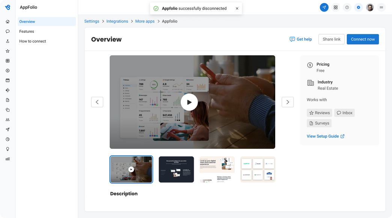Open the Reports bar chart sidebar icon
This screenshot has height=218, width=392.
click(x=8, y=159)
